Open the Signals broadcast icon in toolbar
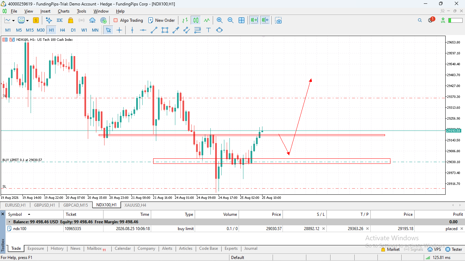 click(81, 20)
